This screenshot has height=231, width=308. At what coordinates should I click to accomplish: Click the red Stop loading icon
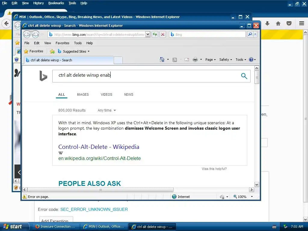tap(163, 34)
